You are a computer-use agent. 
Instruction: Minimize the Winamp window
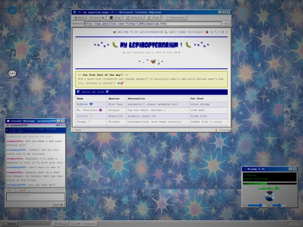pos(291,169)
